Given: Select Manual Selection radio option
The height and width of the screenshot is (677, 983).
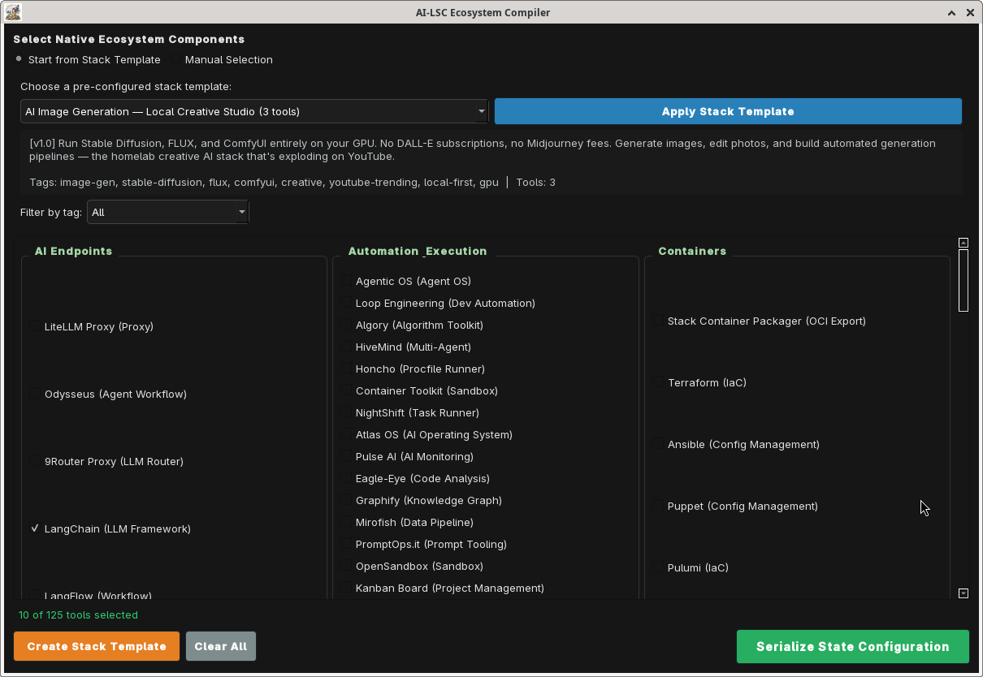Looking at the screenshot, I should (222, 60).
